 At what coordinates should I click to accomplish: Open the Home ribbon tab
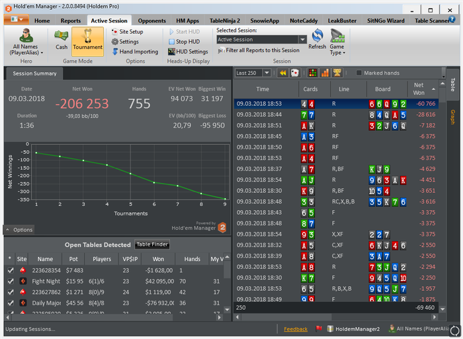(x=42, y=20)
